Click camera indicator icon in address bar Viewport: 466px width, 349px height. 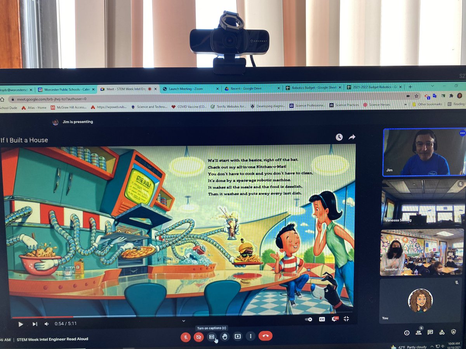(408, 96)
